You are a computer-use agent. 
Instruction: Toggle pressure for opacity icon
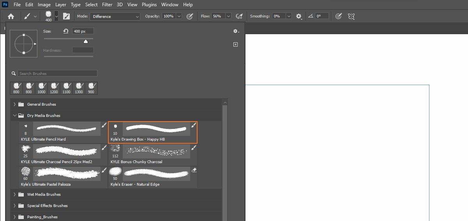(x=190, y=16)
